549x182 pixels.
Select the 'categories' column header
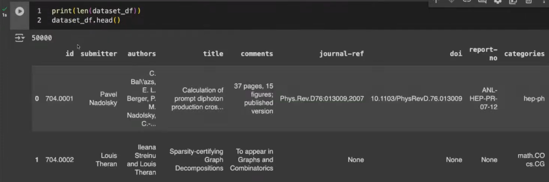click(524, 54)
